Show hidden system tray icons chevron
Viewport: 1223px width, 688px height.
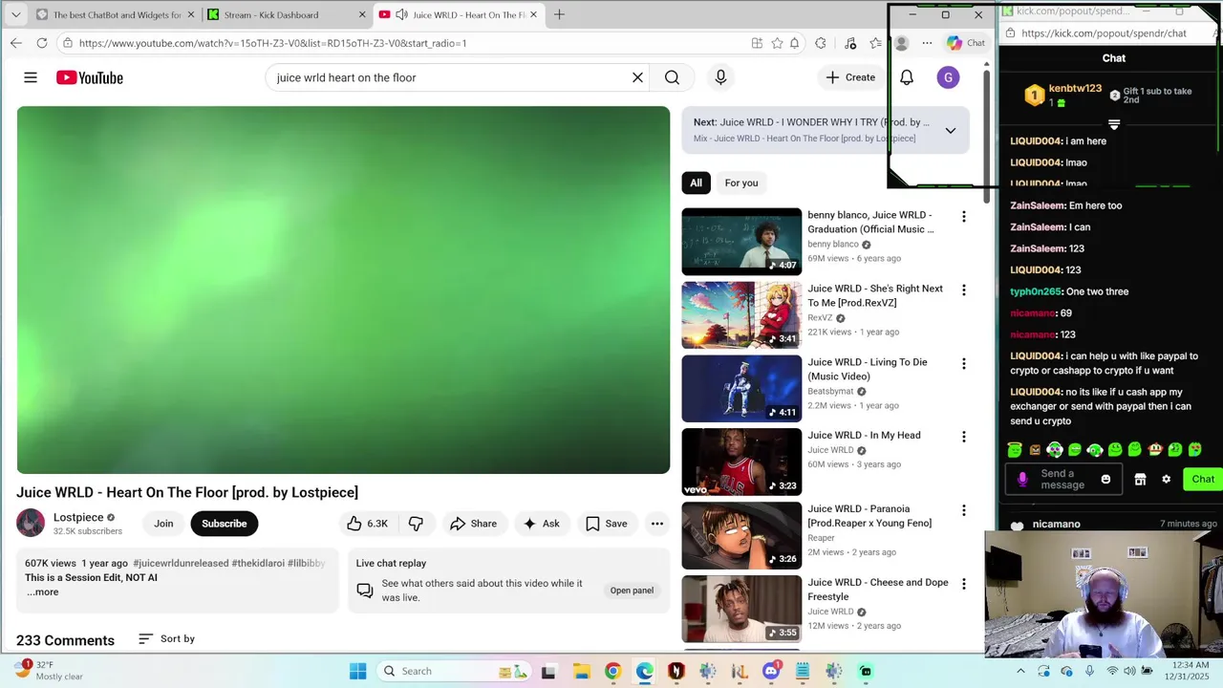pyautogui.click(x=1020, y=671)
